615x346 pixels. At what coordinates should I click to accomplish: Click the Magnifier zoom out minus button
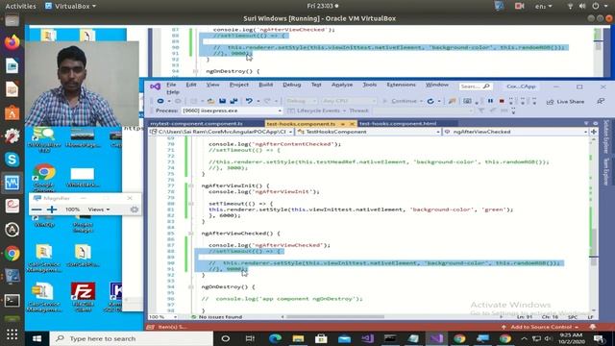(37, 210)
